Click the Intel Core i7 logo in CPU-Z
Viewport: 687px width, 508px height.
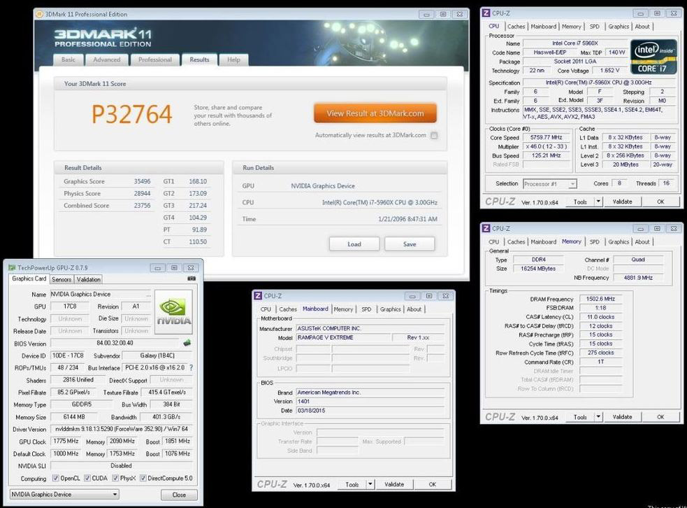(x=653, y=57)
